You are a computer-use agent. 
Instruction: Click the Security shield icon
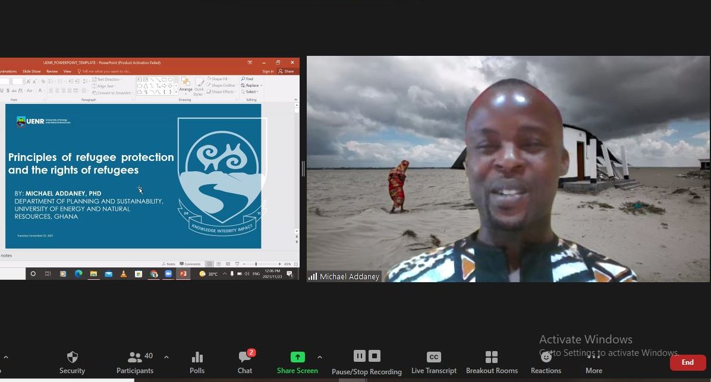click(72, 361)
